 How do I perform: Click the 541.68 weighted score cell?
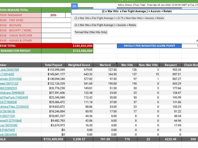coord(79,83)
